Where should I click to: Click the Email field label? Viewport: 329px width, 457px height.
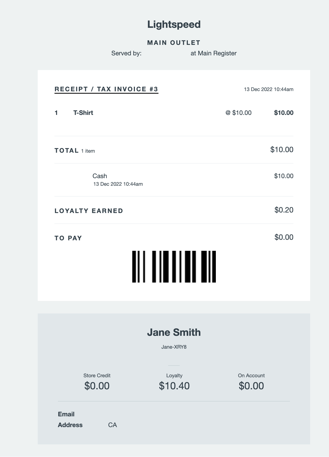click(x=66, y=414)
